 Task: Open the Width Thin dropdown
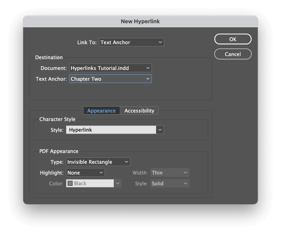tap(170, 173)
